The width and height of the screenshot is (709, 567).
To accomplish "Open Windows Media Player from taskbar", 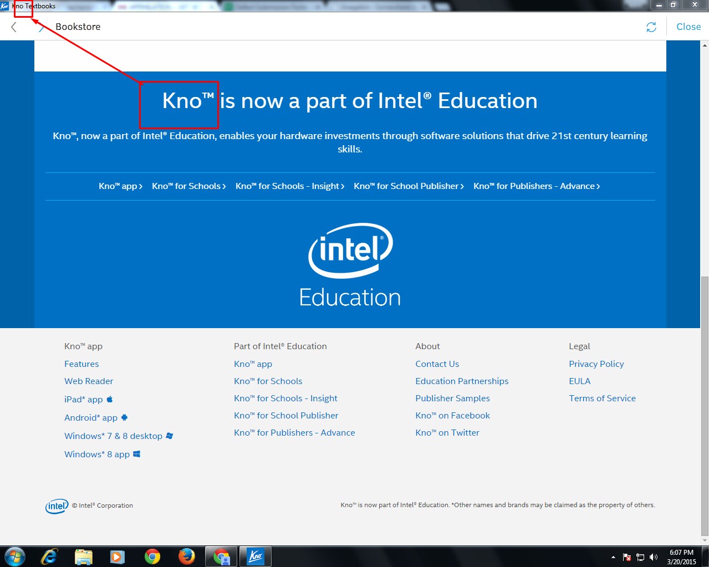I will (118, 556).
